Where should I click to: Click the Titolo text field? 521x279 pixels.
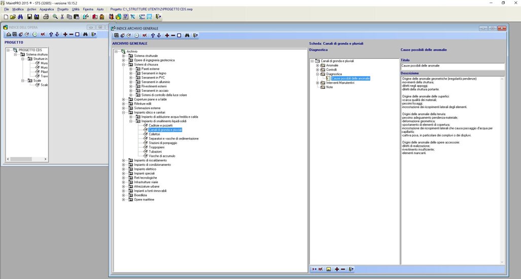coord(452,66)
